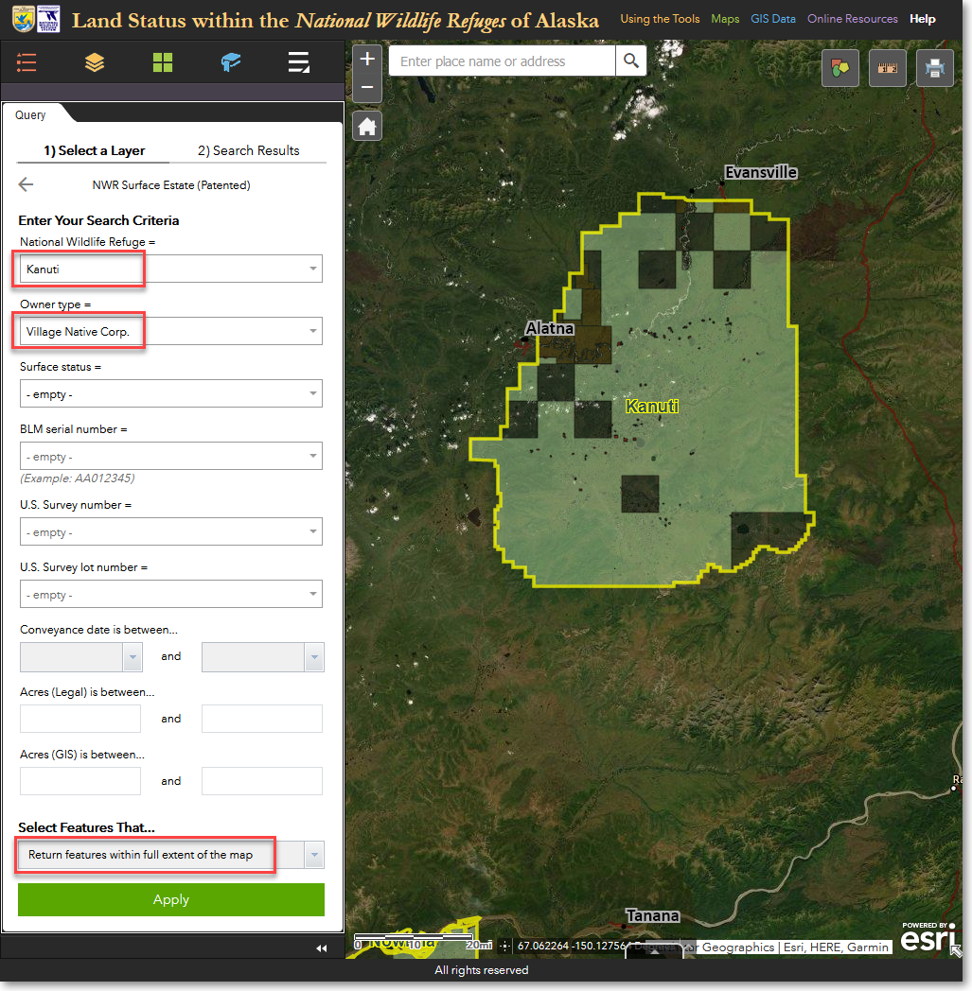This screenshot has width=972, height=991.
Task: Click the blue bookmark widget icon
Action: click(x=231, y=62)
